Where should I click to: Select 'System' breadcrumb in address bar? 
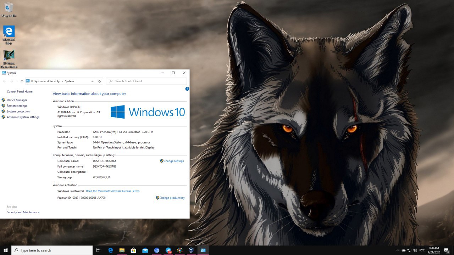(x=70, y=81)
